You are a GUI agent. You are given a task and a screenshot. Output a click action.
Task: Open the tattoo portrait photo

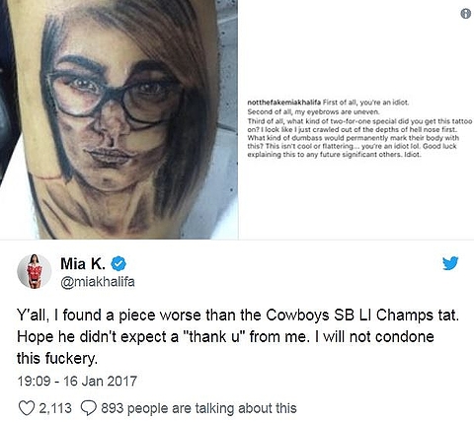click(119, 119)
